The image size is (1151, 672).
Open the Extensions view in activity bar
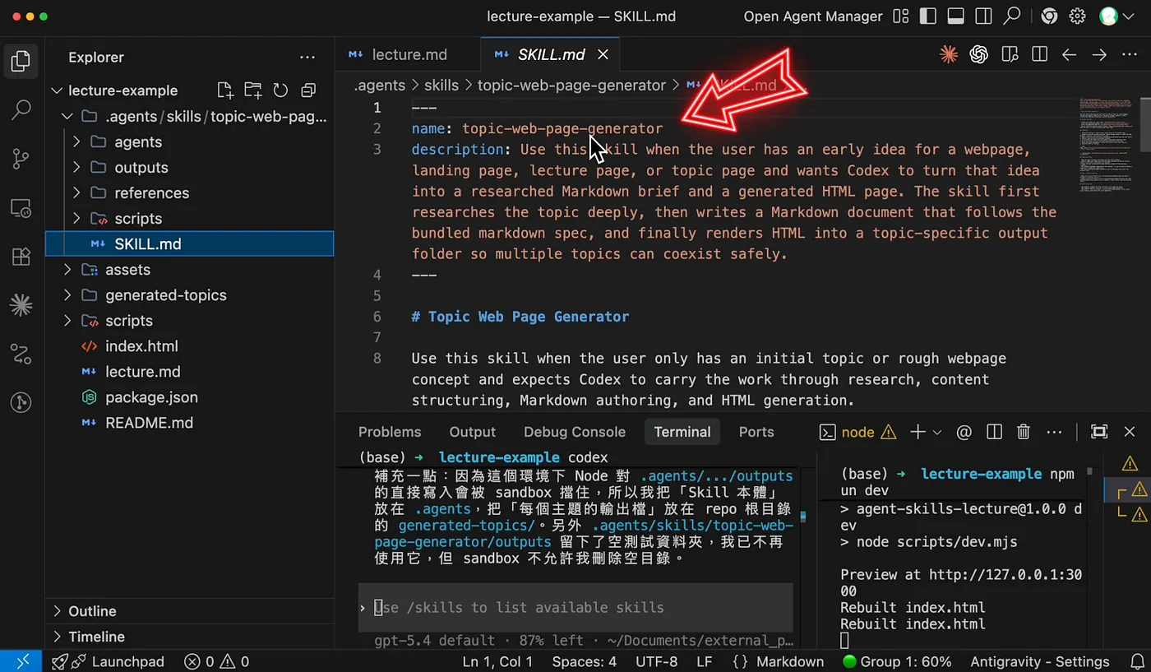[x=21, y=257]
